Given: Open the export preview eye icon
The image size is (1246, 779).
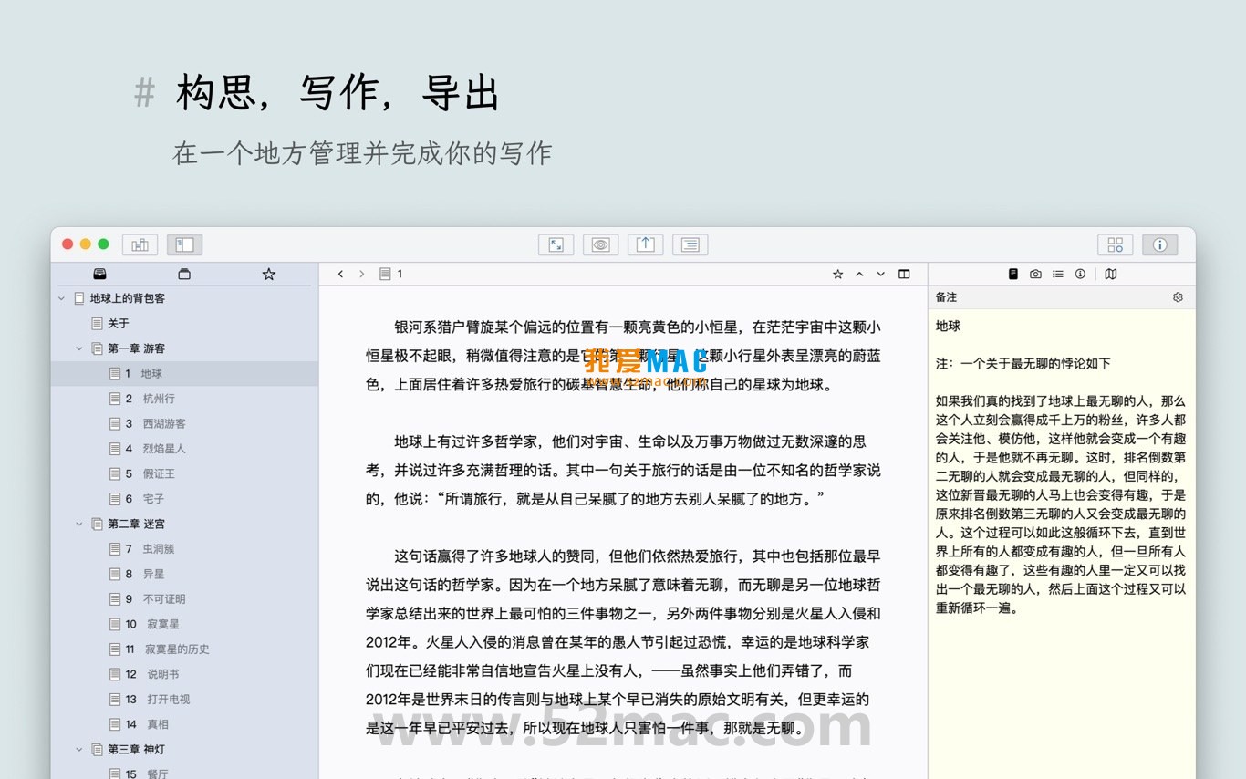Looking at the screenshot, I should 600,244.
